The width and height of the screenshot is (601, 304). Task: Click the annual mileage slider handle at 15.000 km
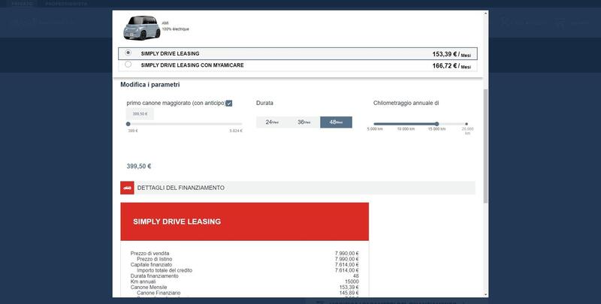[x=436, y=124]
